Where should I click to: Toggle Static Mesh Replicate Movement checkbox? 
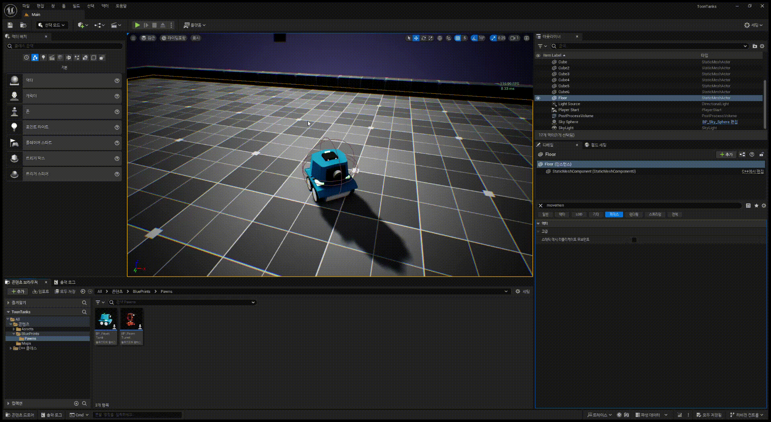point(634,239)
